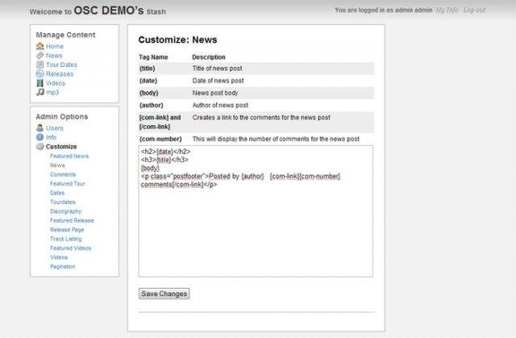Click the Releases disc icon
This screenshot has width=516, height=338.
(40, 73)
